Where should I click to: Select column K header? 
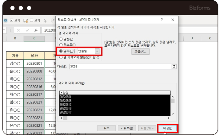(210, 38)
